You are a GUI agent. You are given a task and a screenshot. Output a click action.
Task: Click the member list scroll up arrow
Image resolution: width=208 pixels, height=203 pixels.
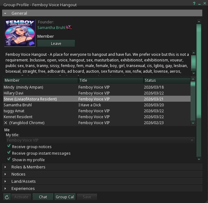[193, 79]
